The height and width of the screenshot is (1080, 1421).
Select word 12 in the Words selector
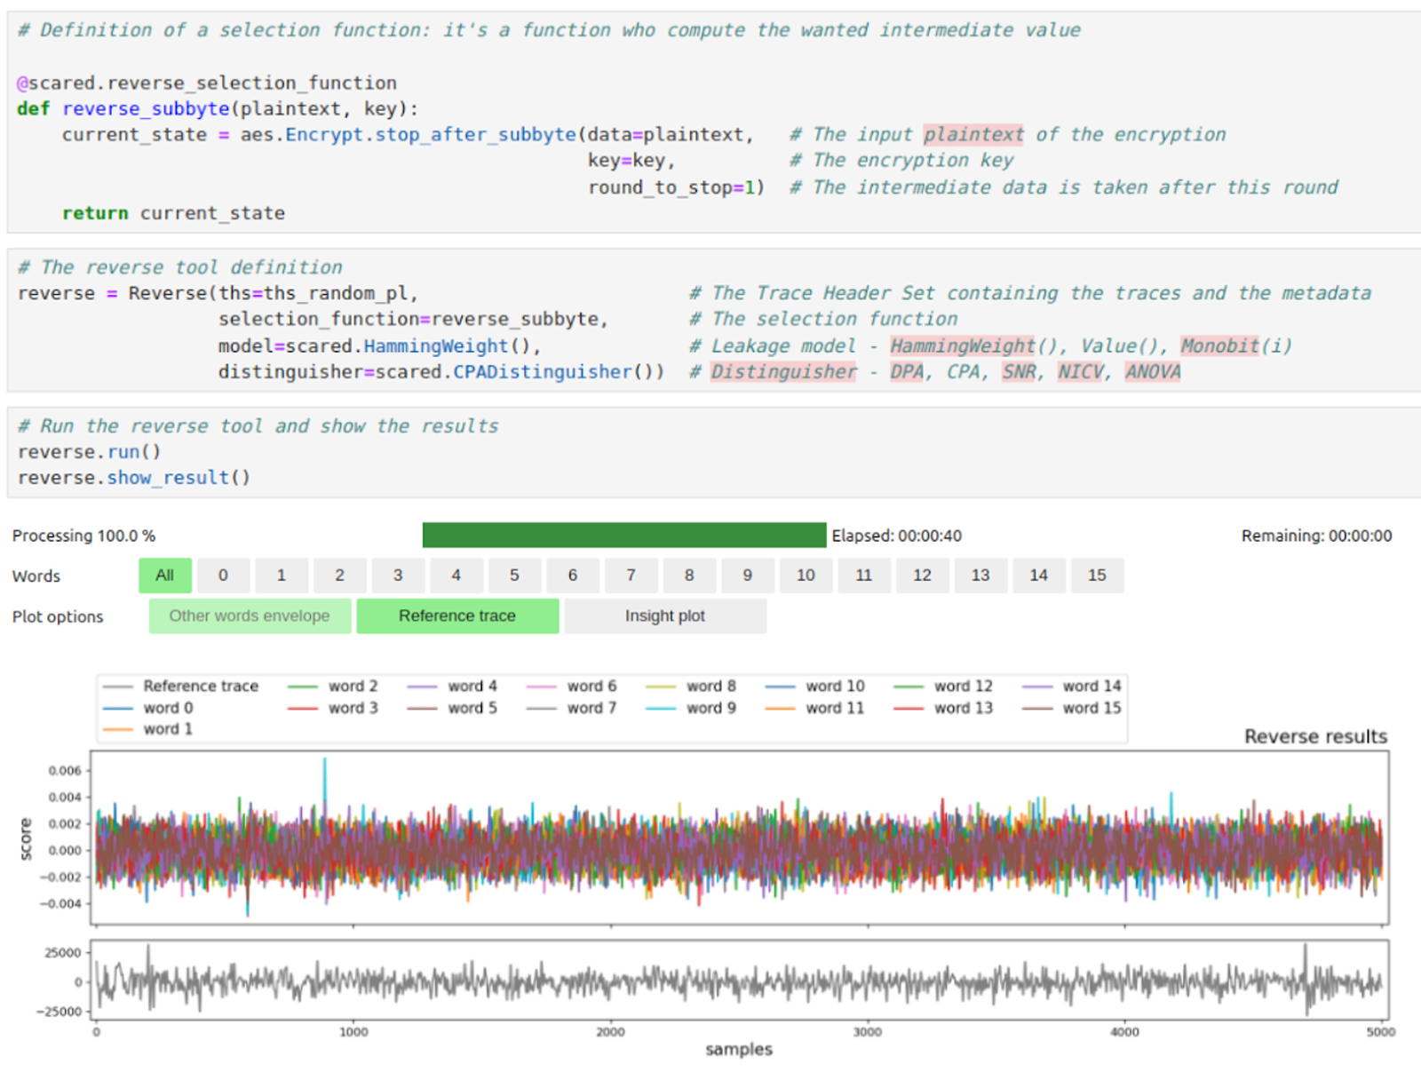point(922,576)
